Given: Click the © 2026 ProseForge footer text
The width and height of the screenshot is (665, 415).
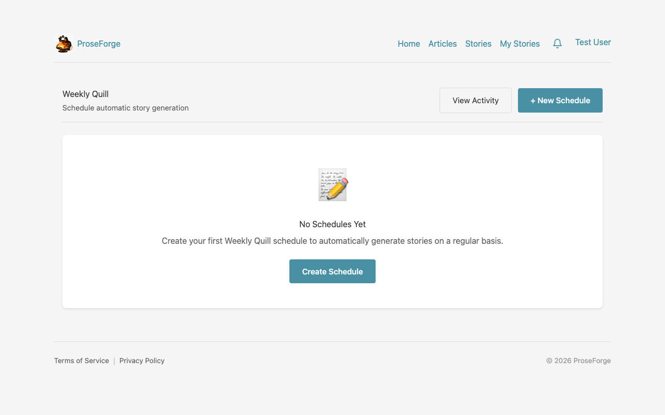Looking at the screenshot, I should click(x=578, y=361).
